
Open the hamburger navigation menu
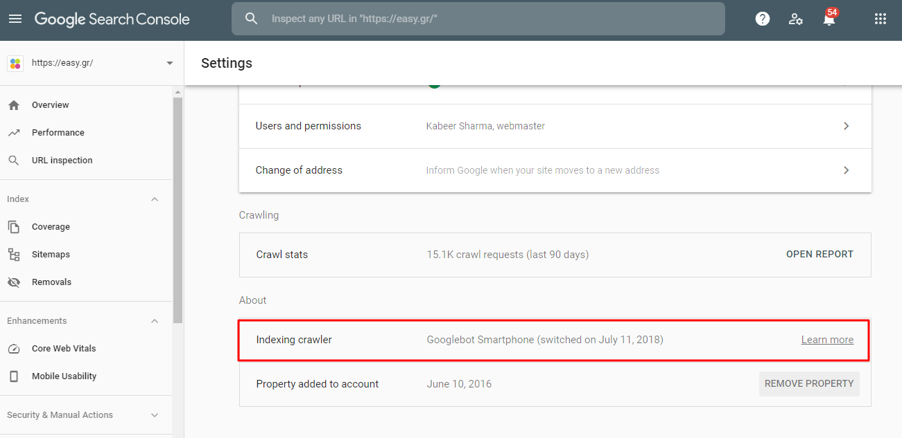pyautogui.click(x=15, y=19)
